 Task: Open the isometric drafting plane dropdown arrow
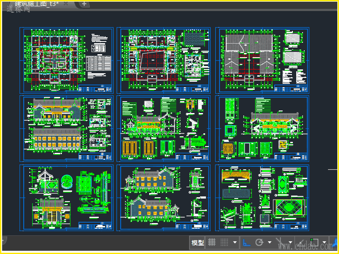point(290,243)
